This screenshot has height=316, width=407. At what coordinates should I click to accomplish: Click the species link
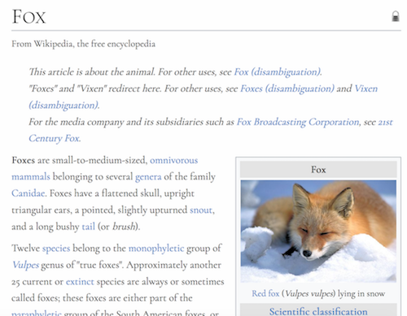click(x=56, y=249)
